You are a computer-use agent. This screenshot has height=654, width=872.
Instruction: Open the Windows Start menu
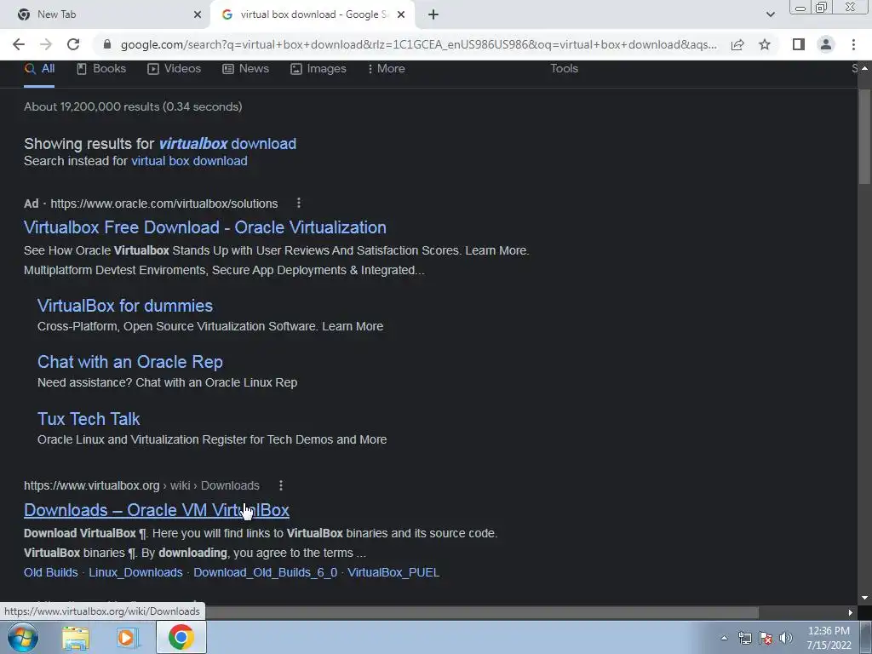[x=23, y=637]
